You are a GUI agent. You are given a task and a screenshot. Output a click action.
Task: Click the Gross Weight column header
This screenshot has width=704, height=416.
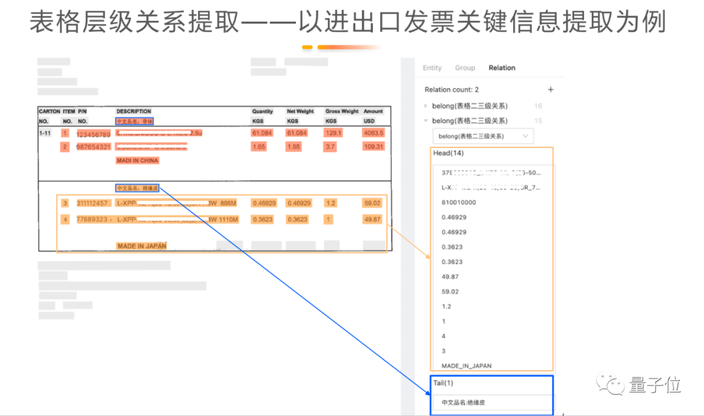(x=342, y=111)
